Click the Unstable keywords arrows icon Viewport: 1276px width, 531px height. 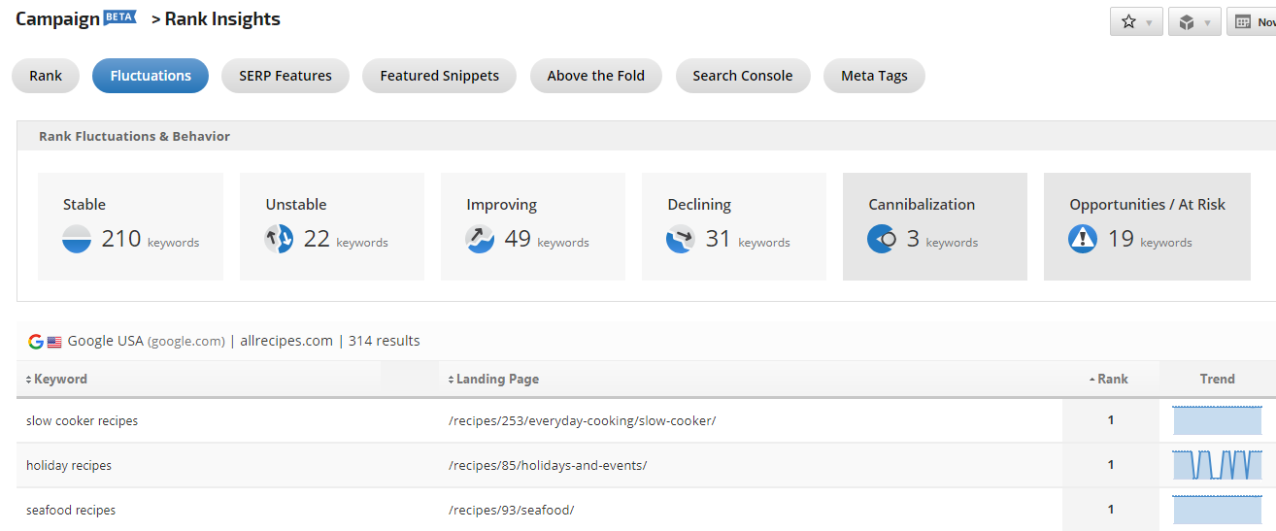279,239
